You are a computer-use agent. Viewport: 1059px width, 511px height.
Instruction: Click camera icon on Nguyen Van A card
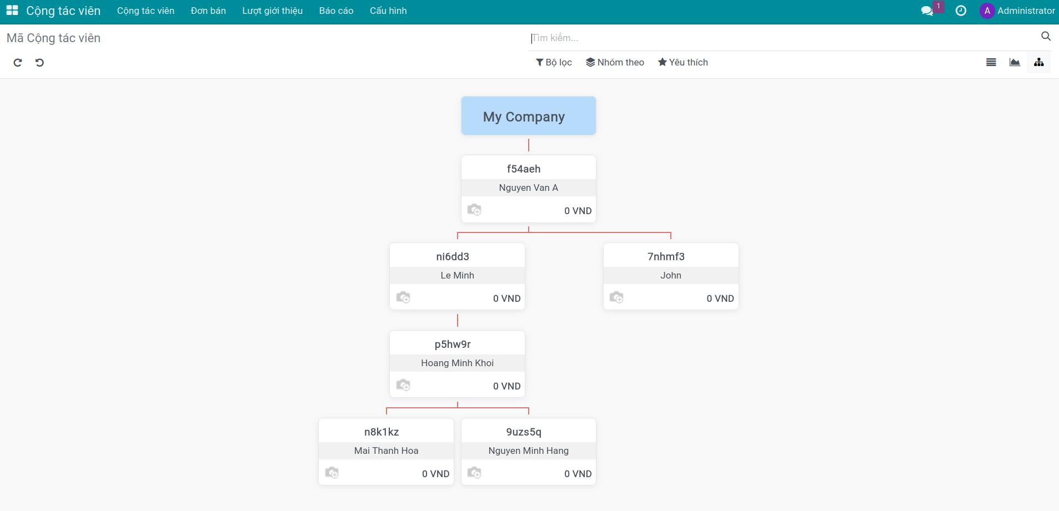474,210
